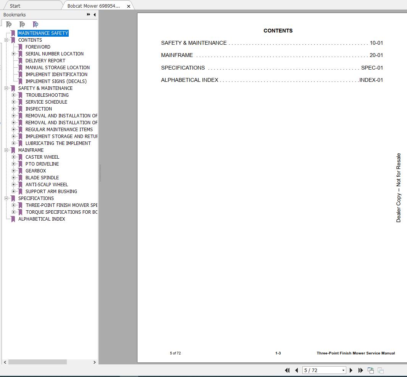Screen dimensions: 407x377
Task: Expand the SERIAL NUMBER LOCATION bookmark
Action: click(x=13, y=54)
